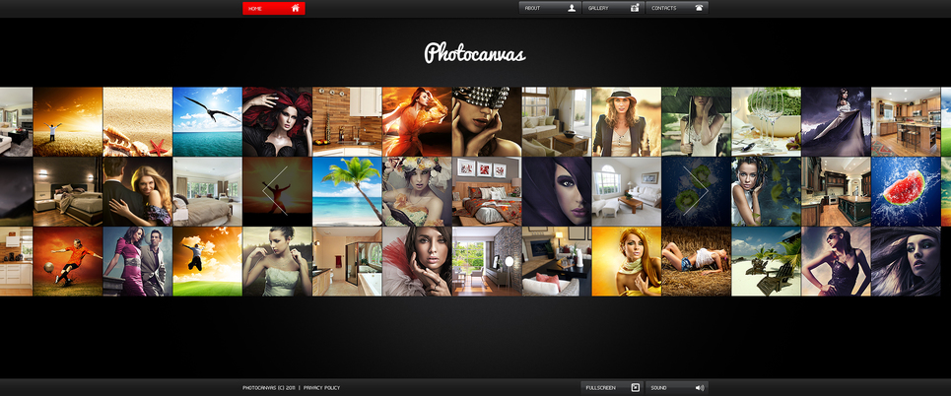The height and width of the screenshot is (396, 951).
Task: Click the 'PHOTOCANVAS (C) 2011' copyright text
Action: (269, 387)
